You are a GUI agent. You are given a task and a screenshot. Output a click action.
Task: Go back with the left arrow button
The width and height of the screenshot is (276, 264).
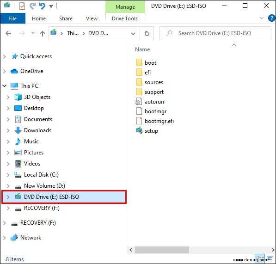tap(8, 33)
